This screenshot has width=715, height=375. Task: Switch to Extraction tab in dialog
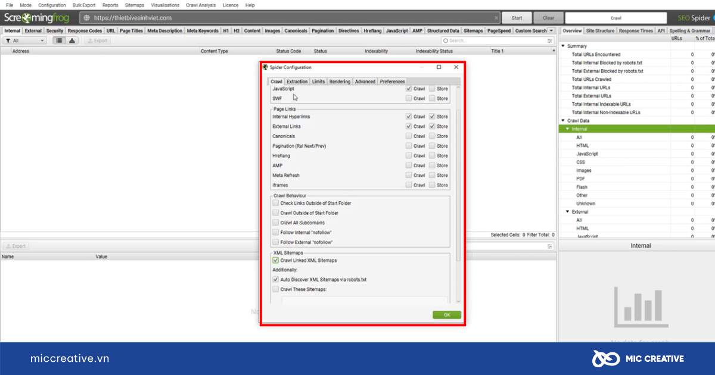tap(297, 82)
